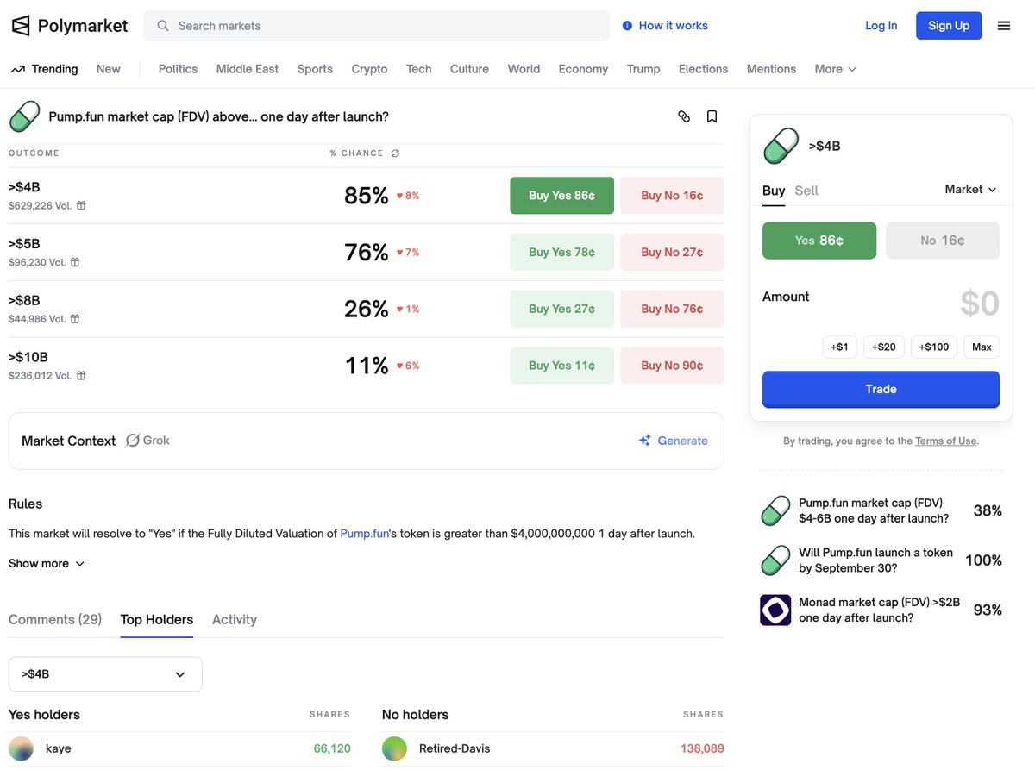Click the How it works info icon
1035x770 pixels.
coord(627,26)
